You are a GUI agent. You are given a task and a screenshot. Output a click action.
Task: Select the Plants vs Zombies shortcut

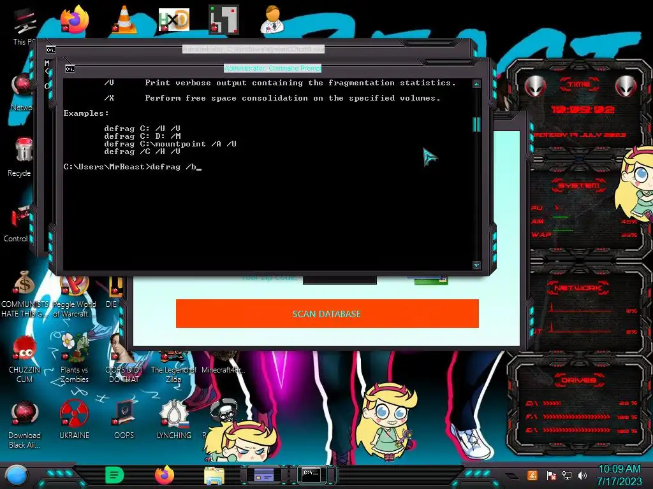[x=74, y=358]
